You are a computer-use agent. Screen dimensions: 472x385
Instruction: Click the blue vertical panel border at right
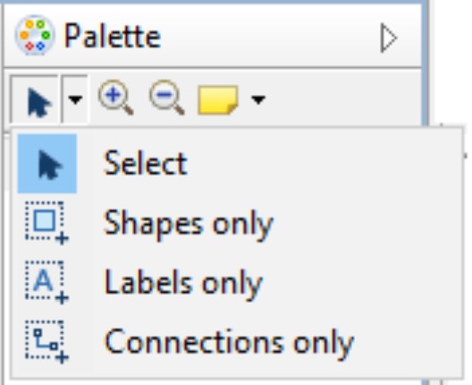tap(425, 64)
